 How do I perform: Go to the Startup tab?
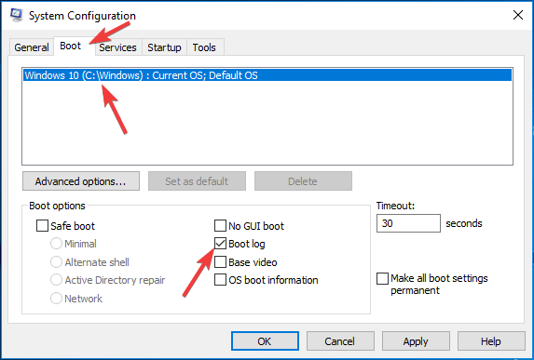(164, 47)
